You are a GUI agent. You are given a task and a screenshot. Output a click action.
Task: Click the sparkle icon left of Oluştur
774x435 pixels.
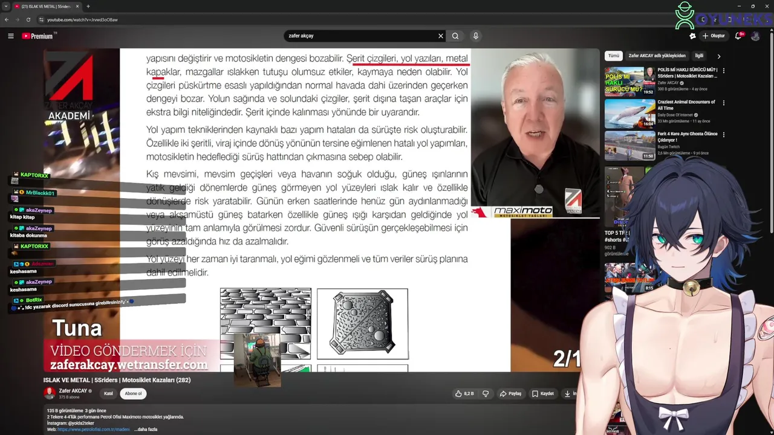pyautogui.click(x=692, y=36)
